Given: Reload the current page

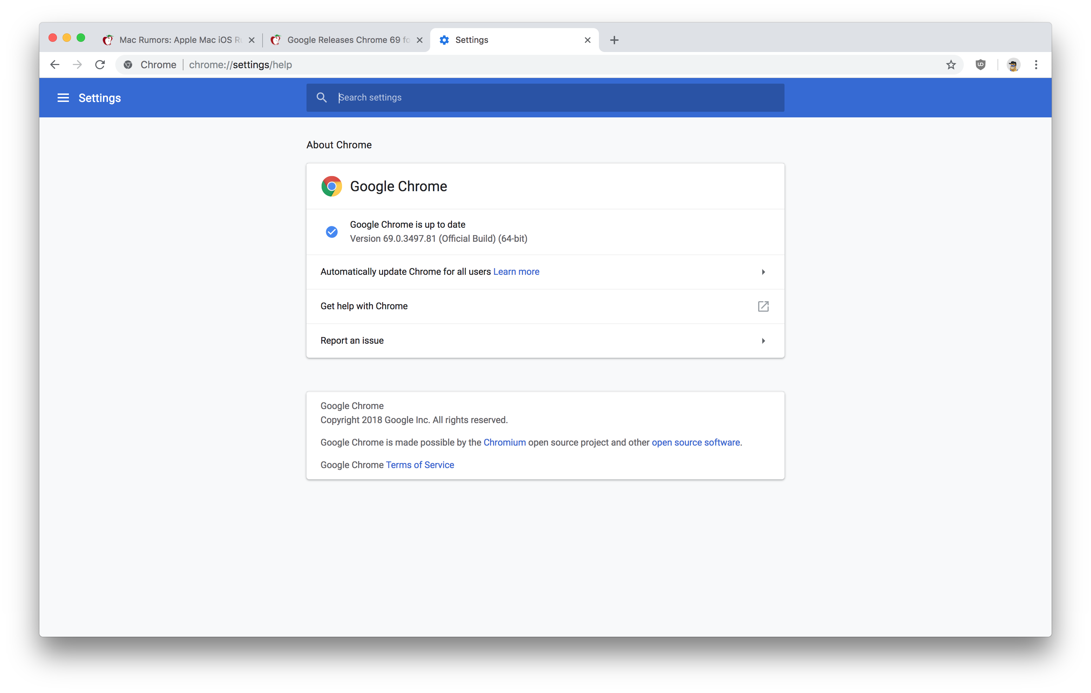Looking at the screenshot, I should pos(100,65).
